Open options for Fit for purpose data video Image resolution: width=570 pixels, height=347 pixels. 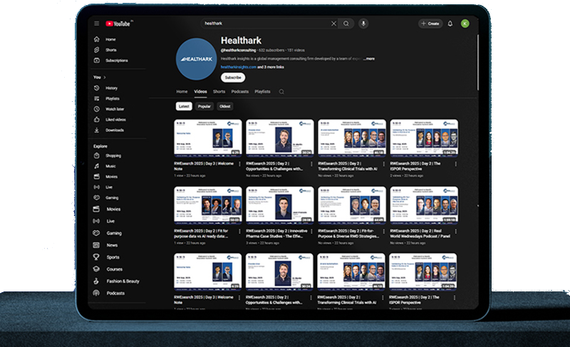tap(239, 231)
